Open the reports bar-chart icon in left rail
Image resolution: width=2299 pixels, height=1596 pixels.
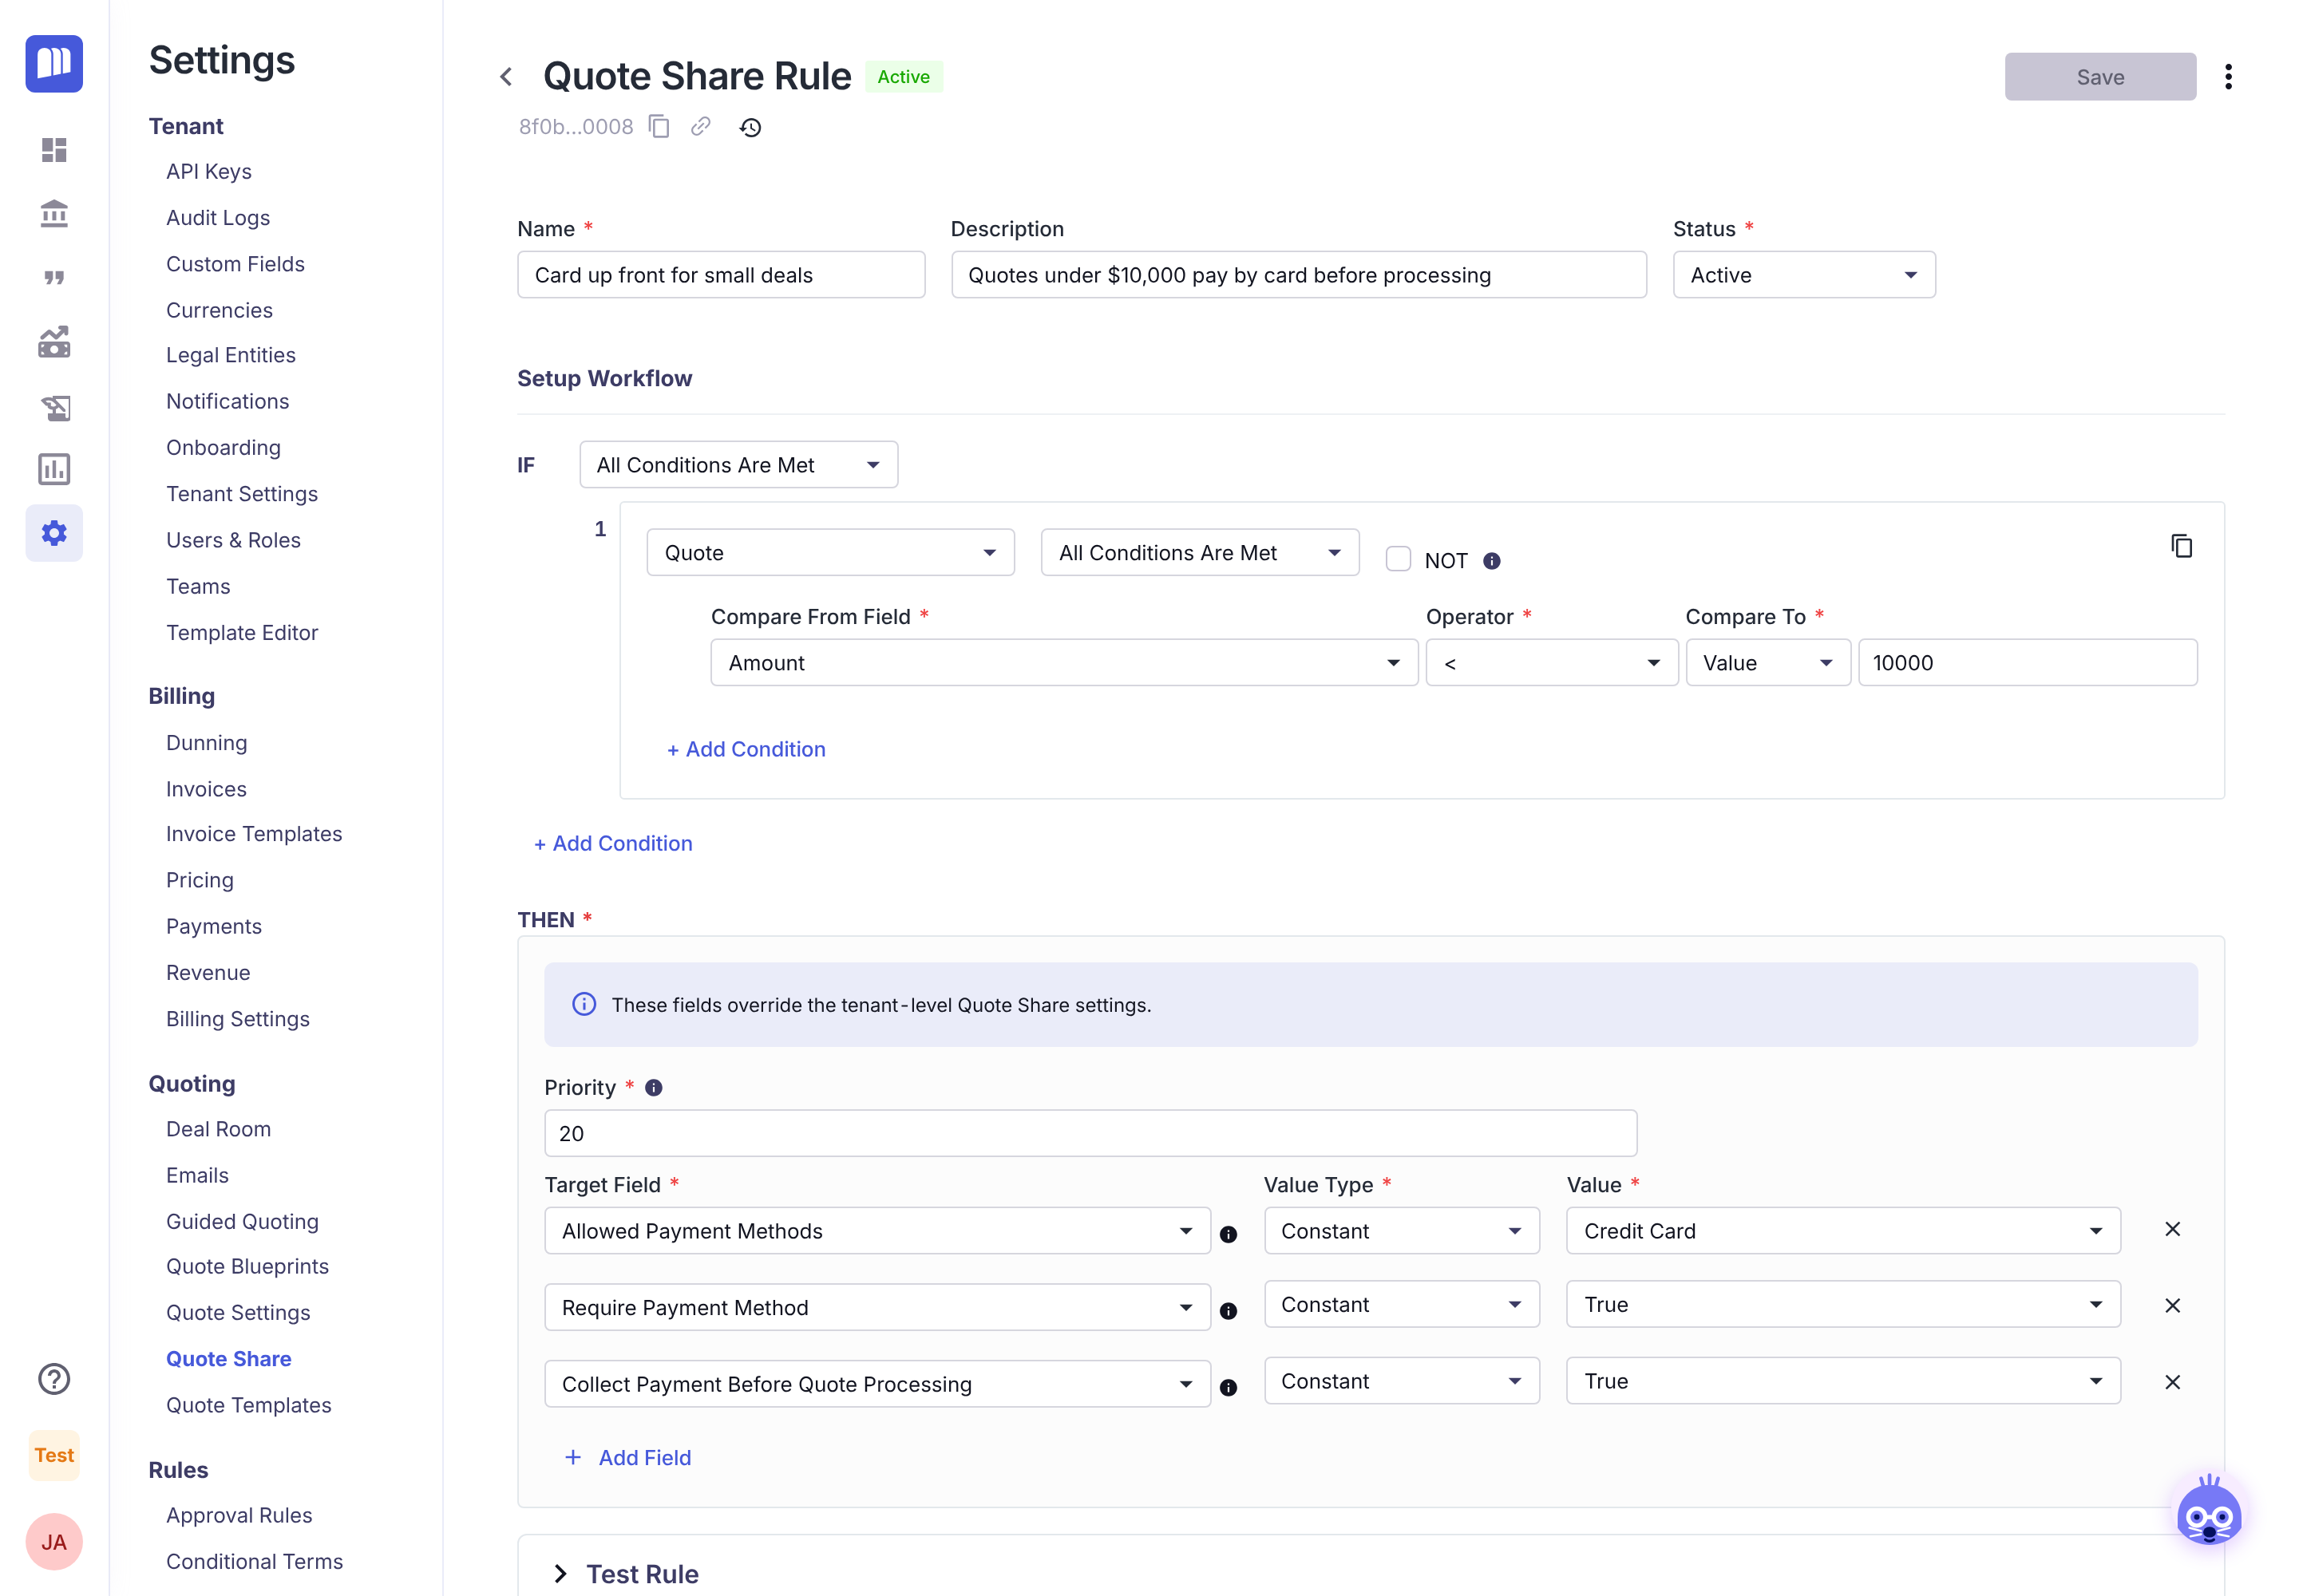(54, 469)
